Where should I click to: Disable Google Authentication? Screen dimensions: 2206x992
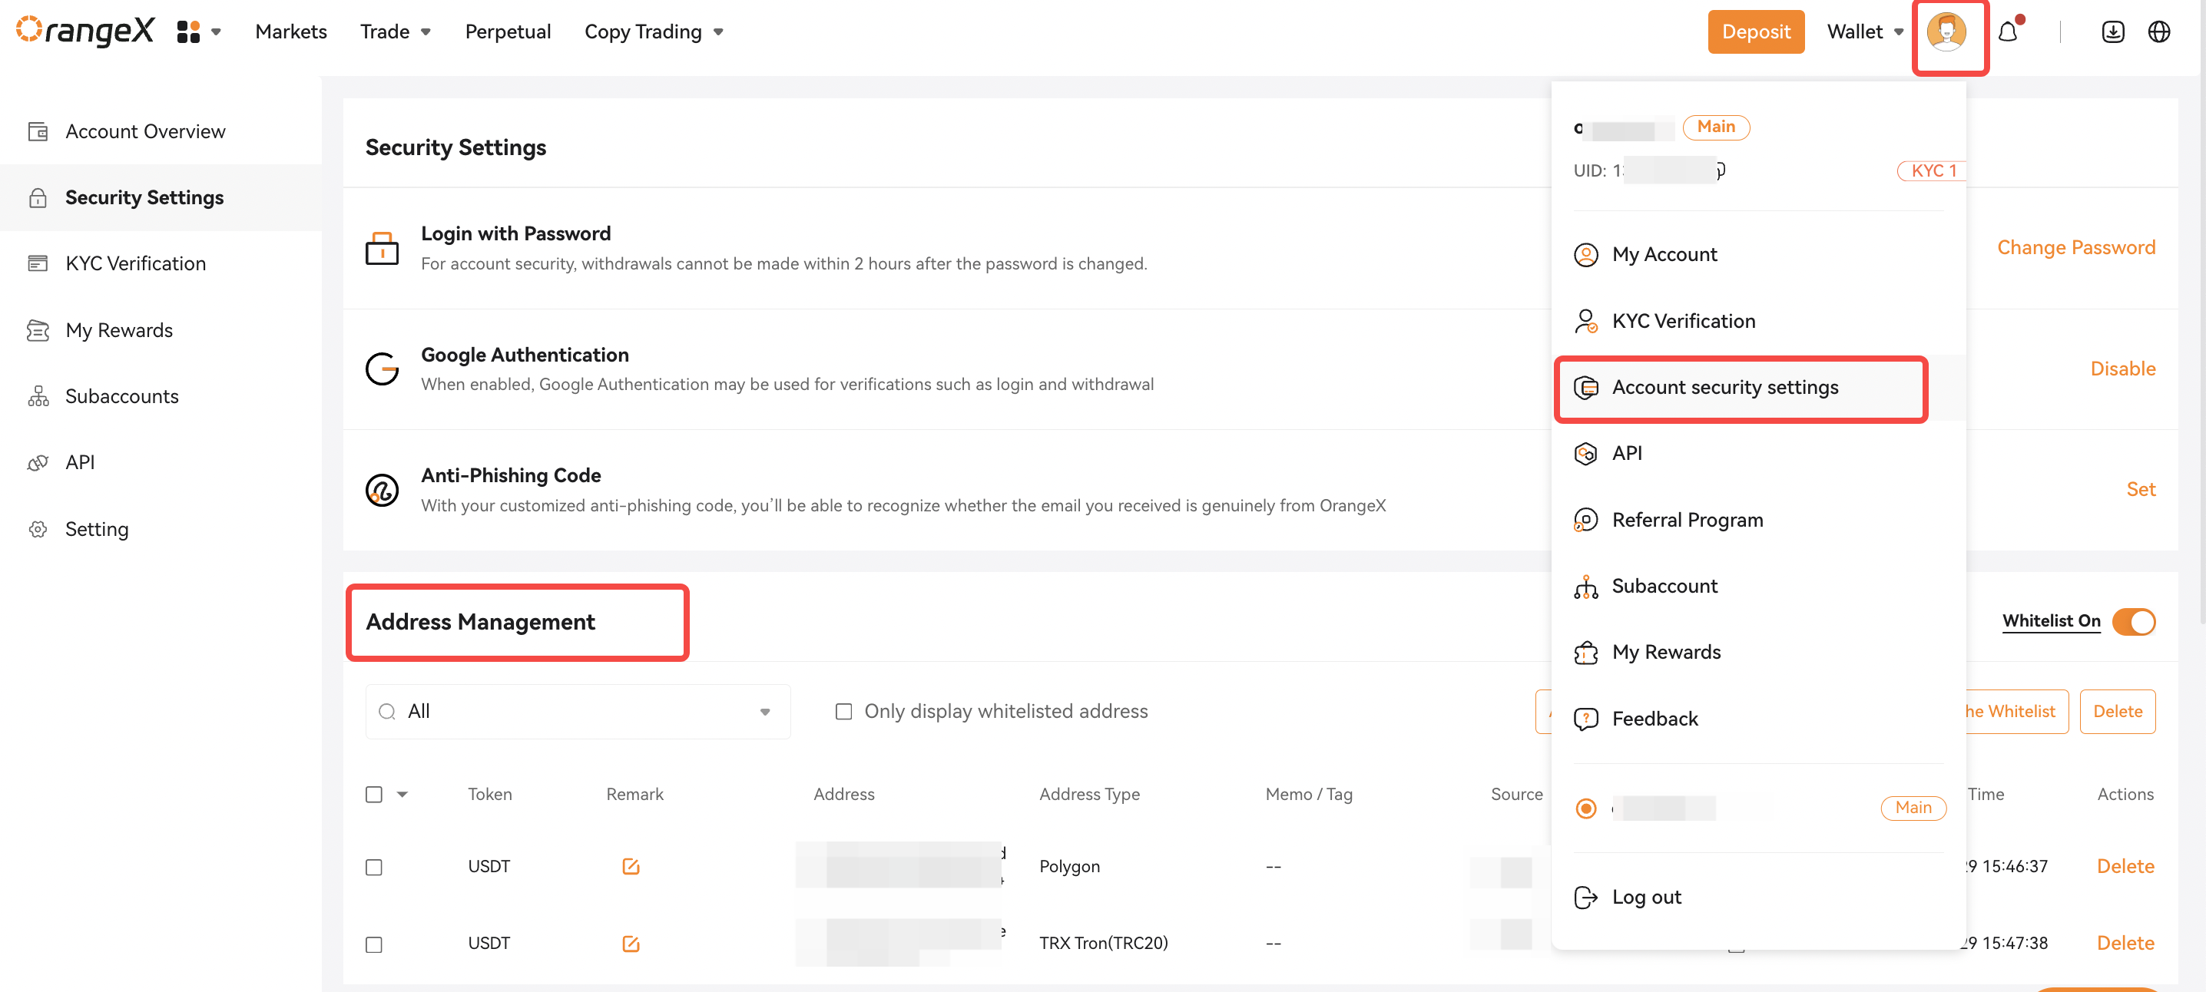click(2123, 369)
